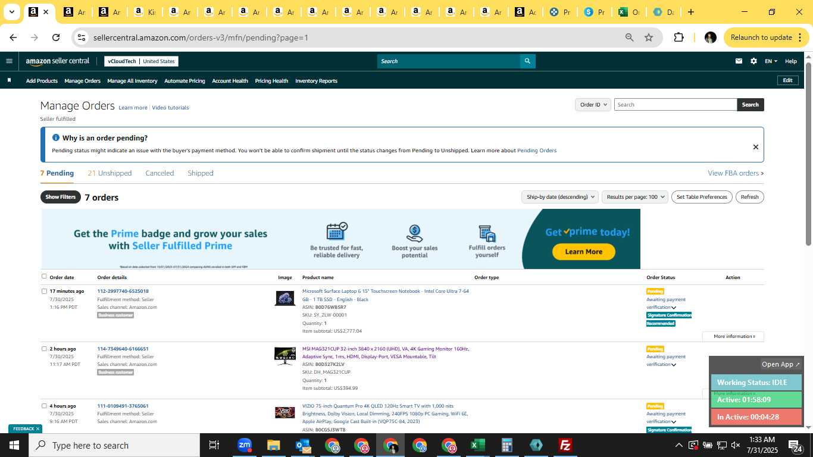This screenshot has width=813, height=457.
Task: Open Calculator from the taskbar
Action: [507, 445]
